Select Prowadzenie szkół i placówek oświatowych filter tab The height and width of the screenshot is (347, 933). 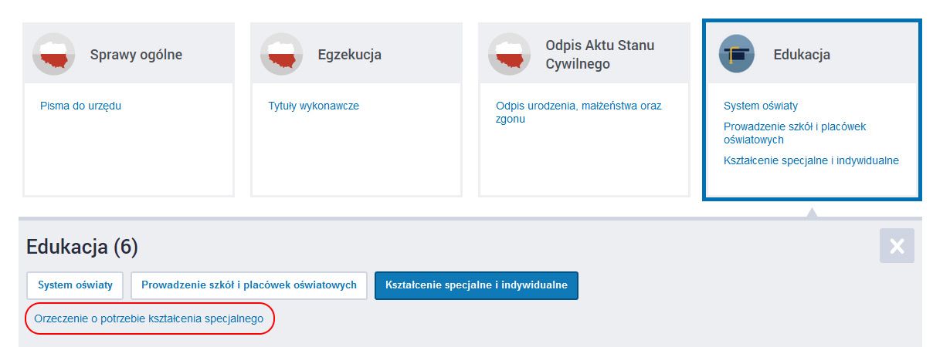click(x=249, y=285)
